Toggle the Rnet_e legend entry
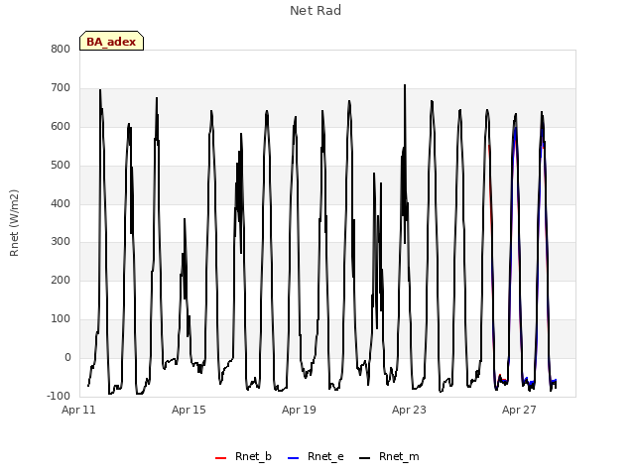 (316, 456)
